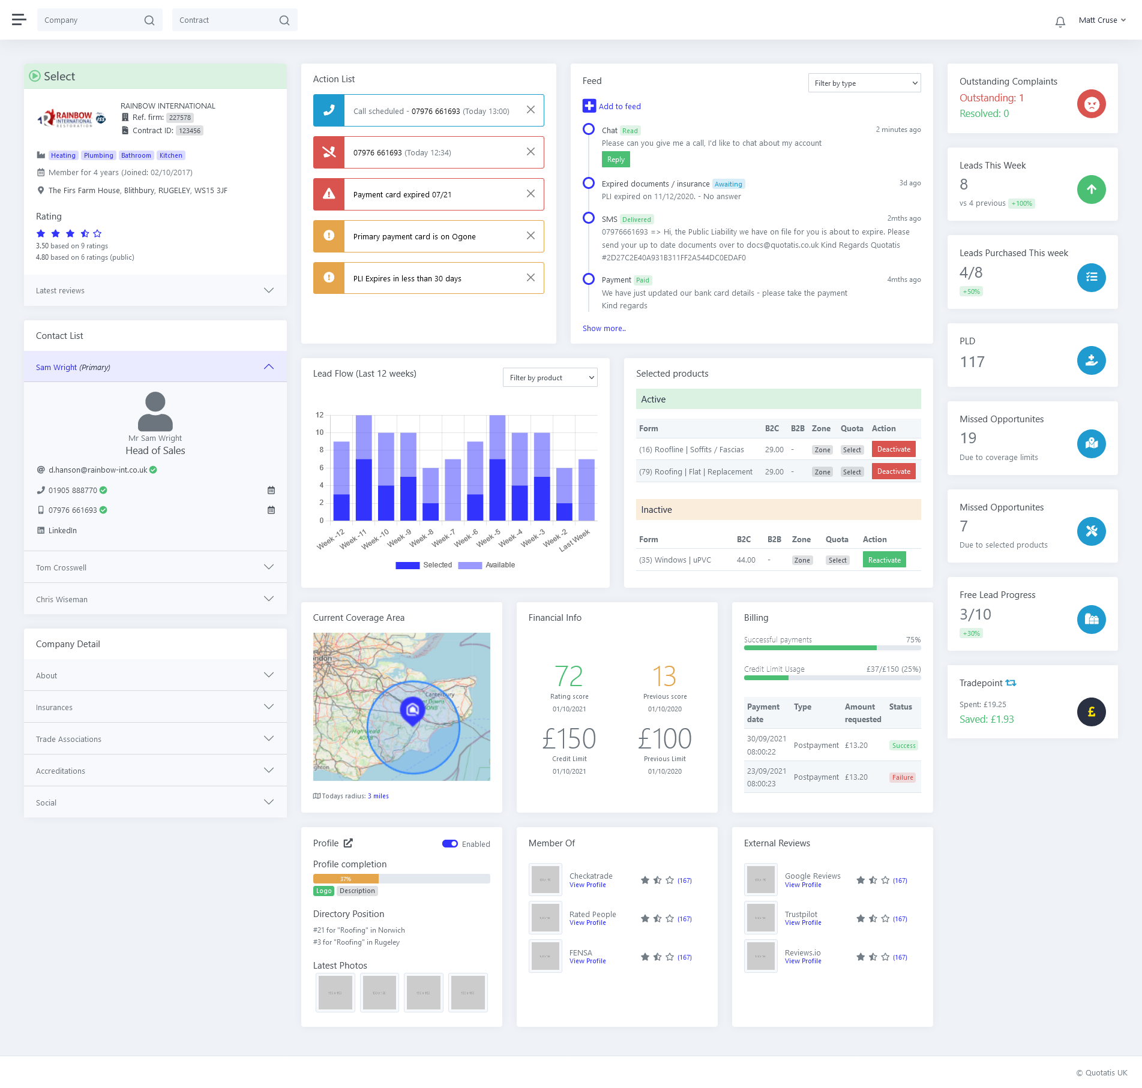The width and height of the screenshot is (1142, 1088).
Task: Open the Filter by product dropdown
Action: 550,377
